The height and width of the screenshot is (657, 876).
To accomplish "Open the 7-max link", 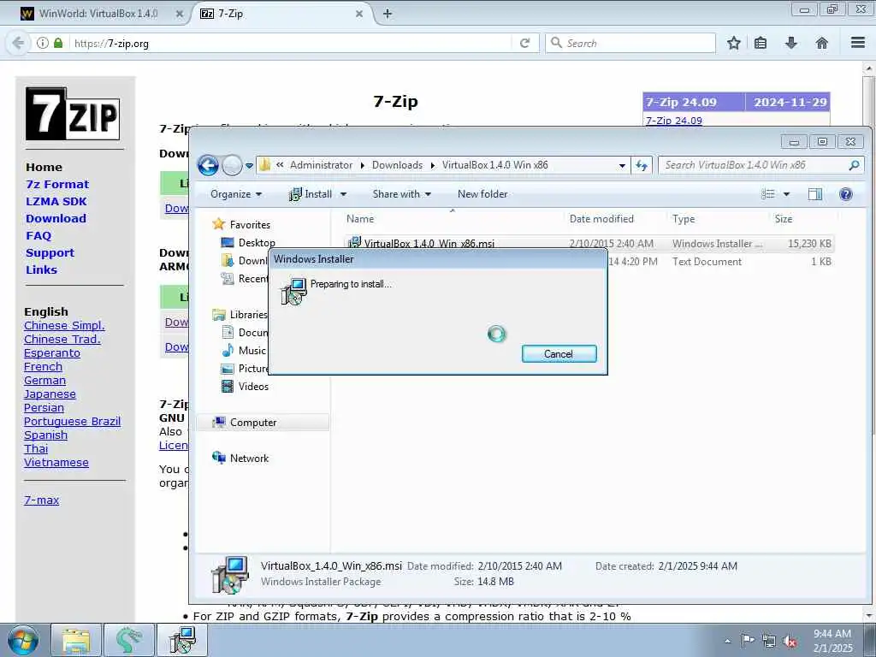I will click(x=41, y=500).
